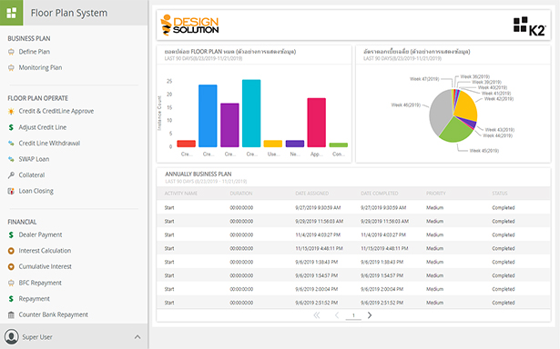Open Monitoring Plan menu item
This screenshot has height=349, width=560.
click(x=40, y=67)
